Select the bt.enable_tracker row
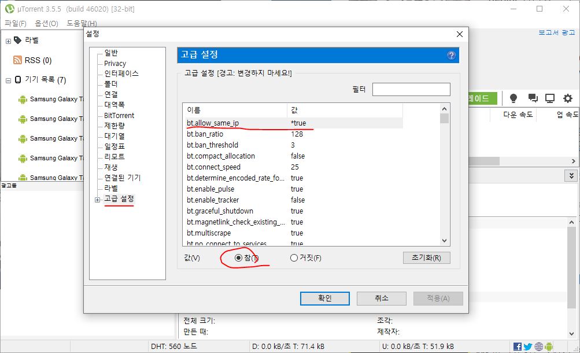Viewport: 580px width, 353px height. pos(293,200)
